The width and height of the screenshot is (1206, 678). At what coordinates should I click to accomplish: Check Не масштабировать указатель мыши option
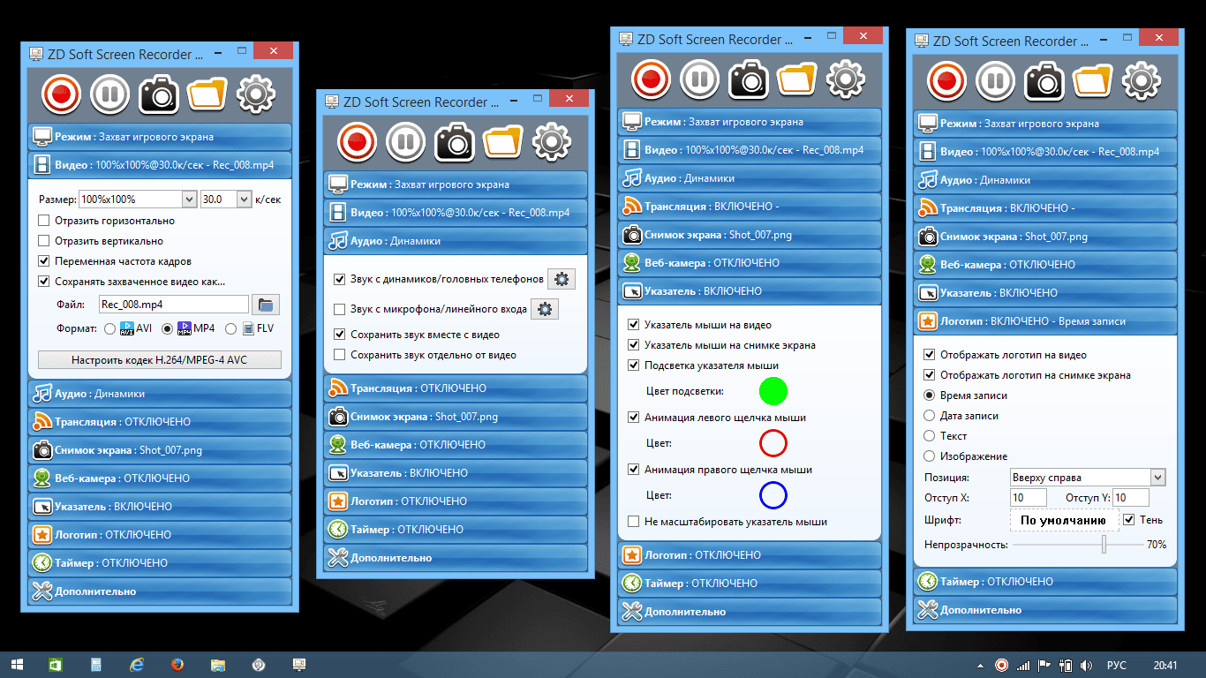pyautogui.click(x=633, y=522)
